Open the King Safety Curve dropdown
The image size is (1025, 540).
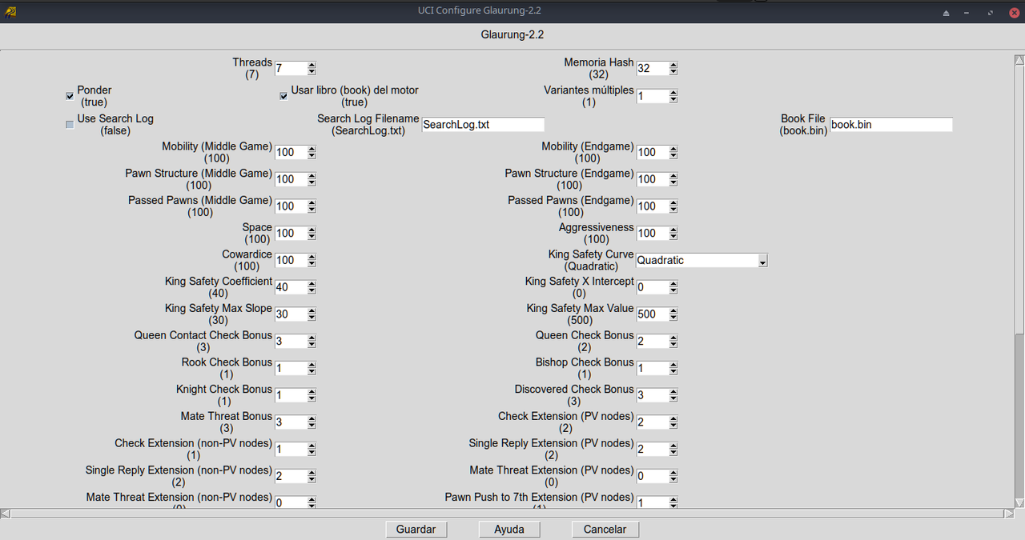pyautogui.click(x=762, y=261)
